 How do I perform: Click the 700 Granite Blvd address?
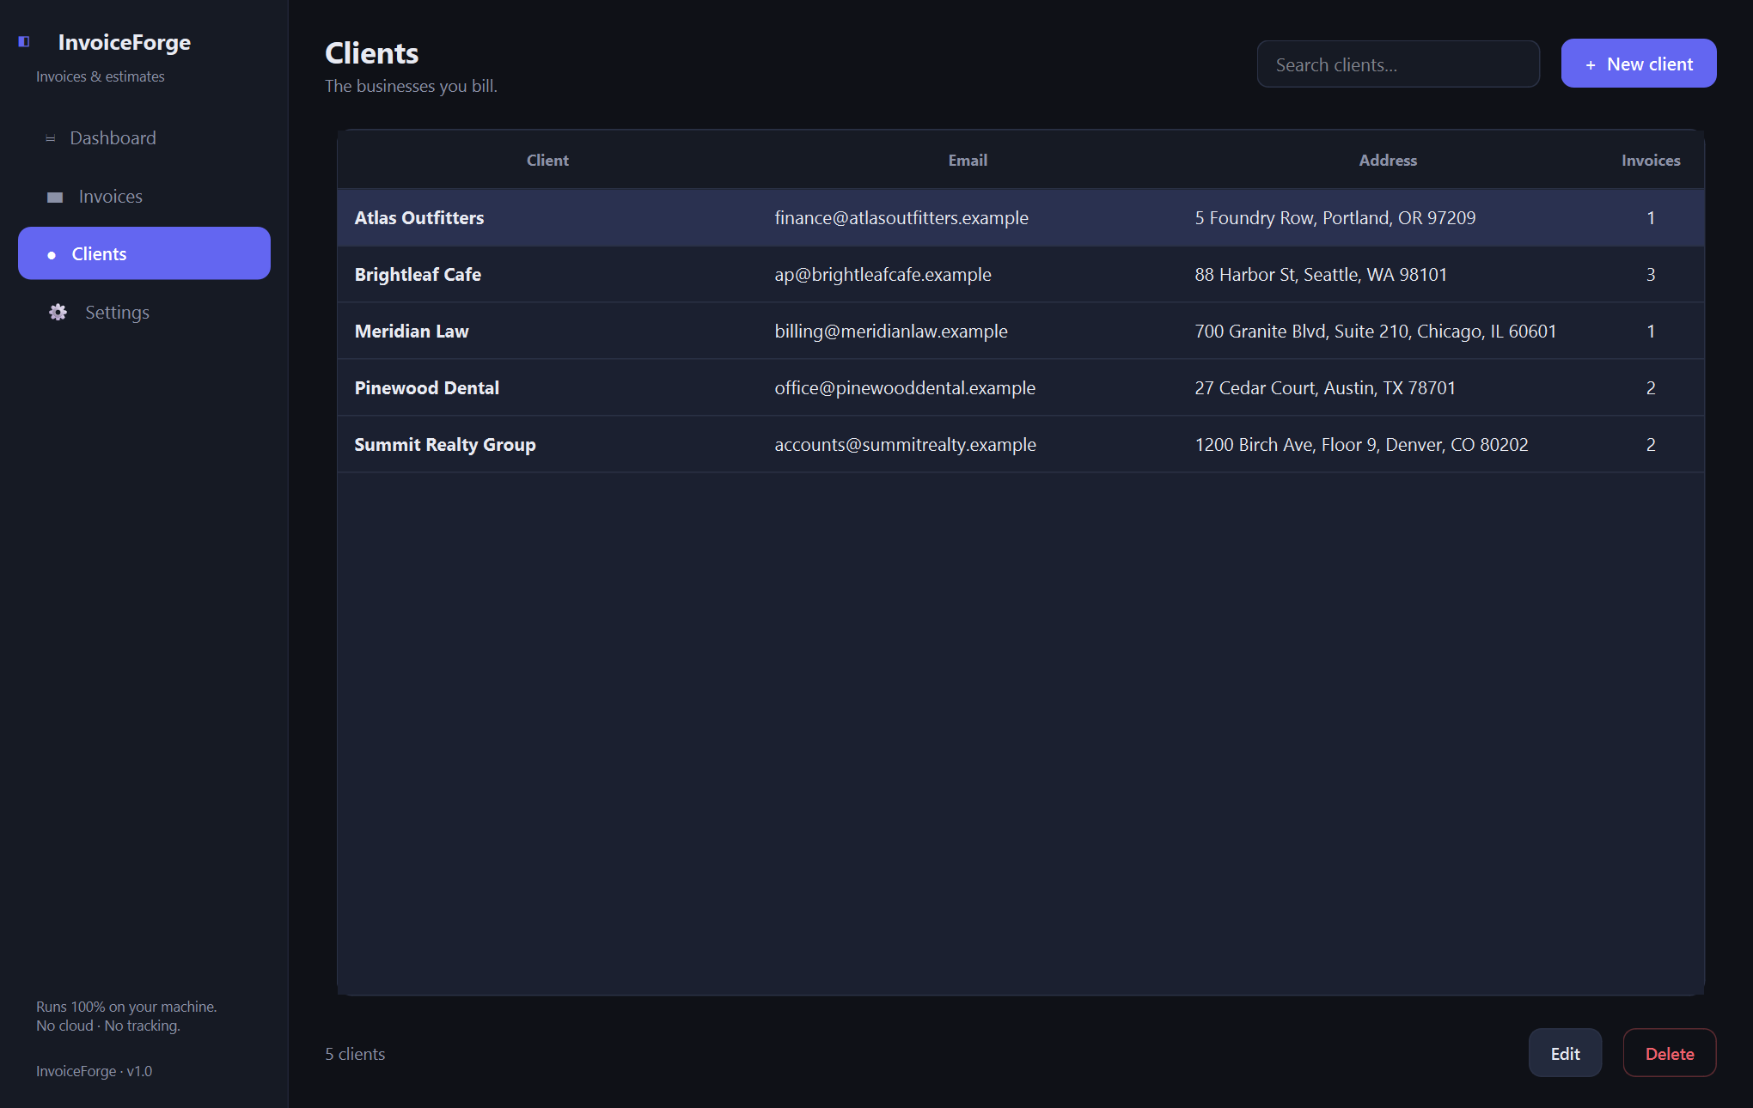tap(1375, 332)
